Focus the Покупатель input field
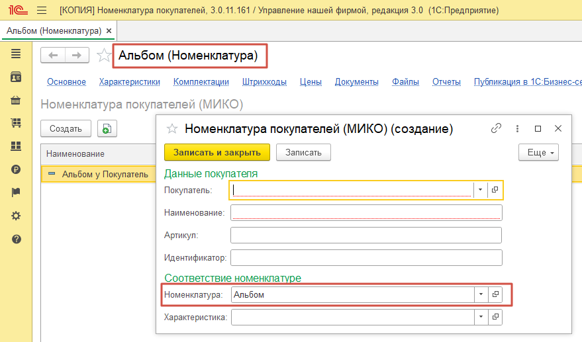Image resolution: width=582 pixels, height=342 pixels. click(352, 190)
